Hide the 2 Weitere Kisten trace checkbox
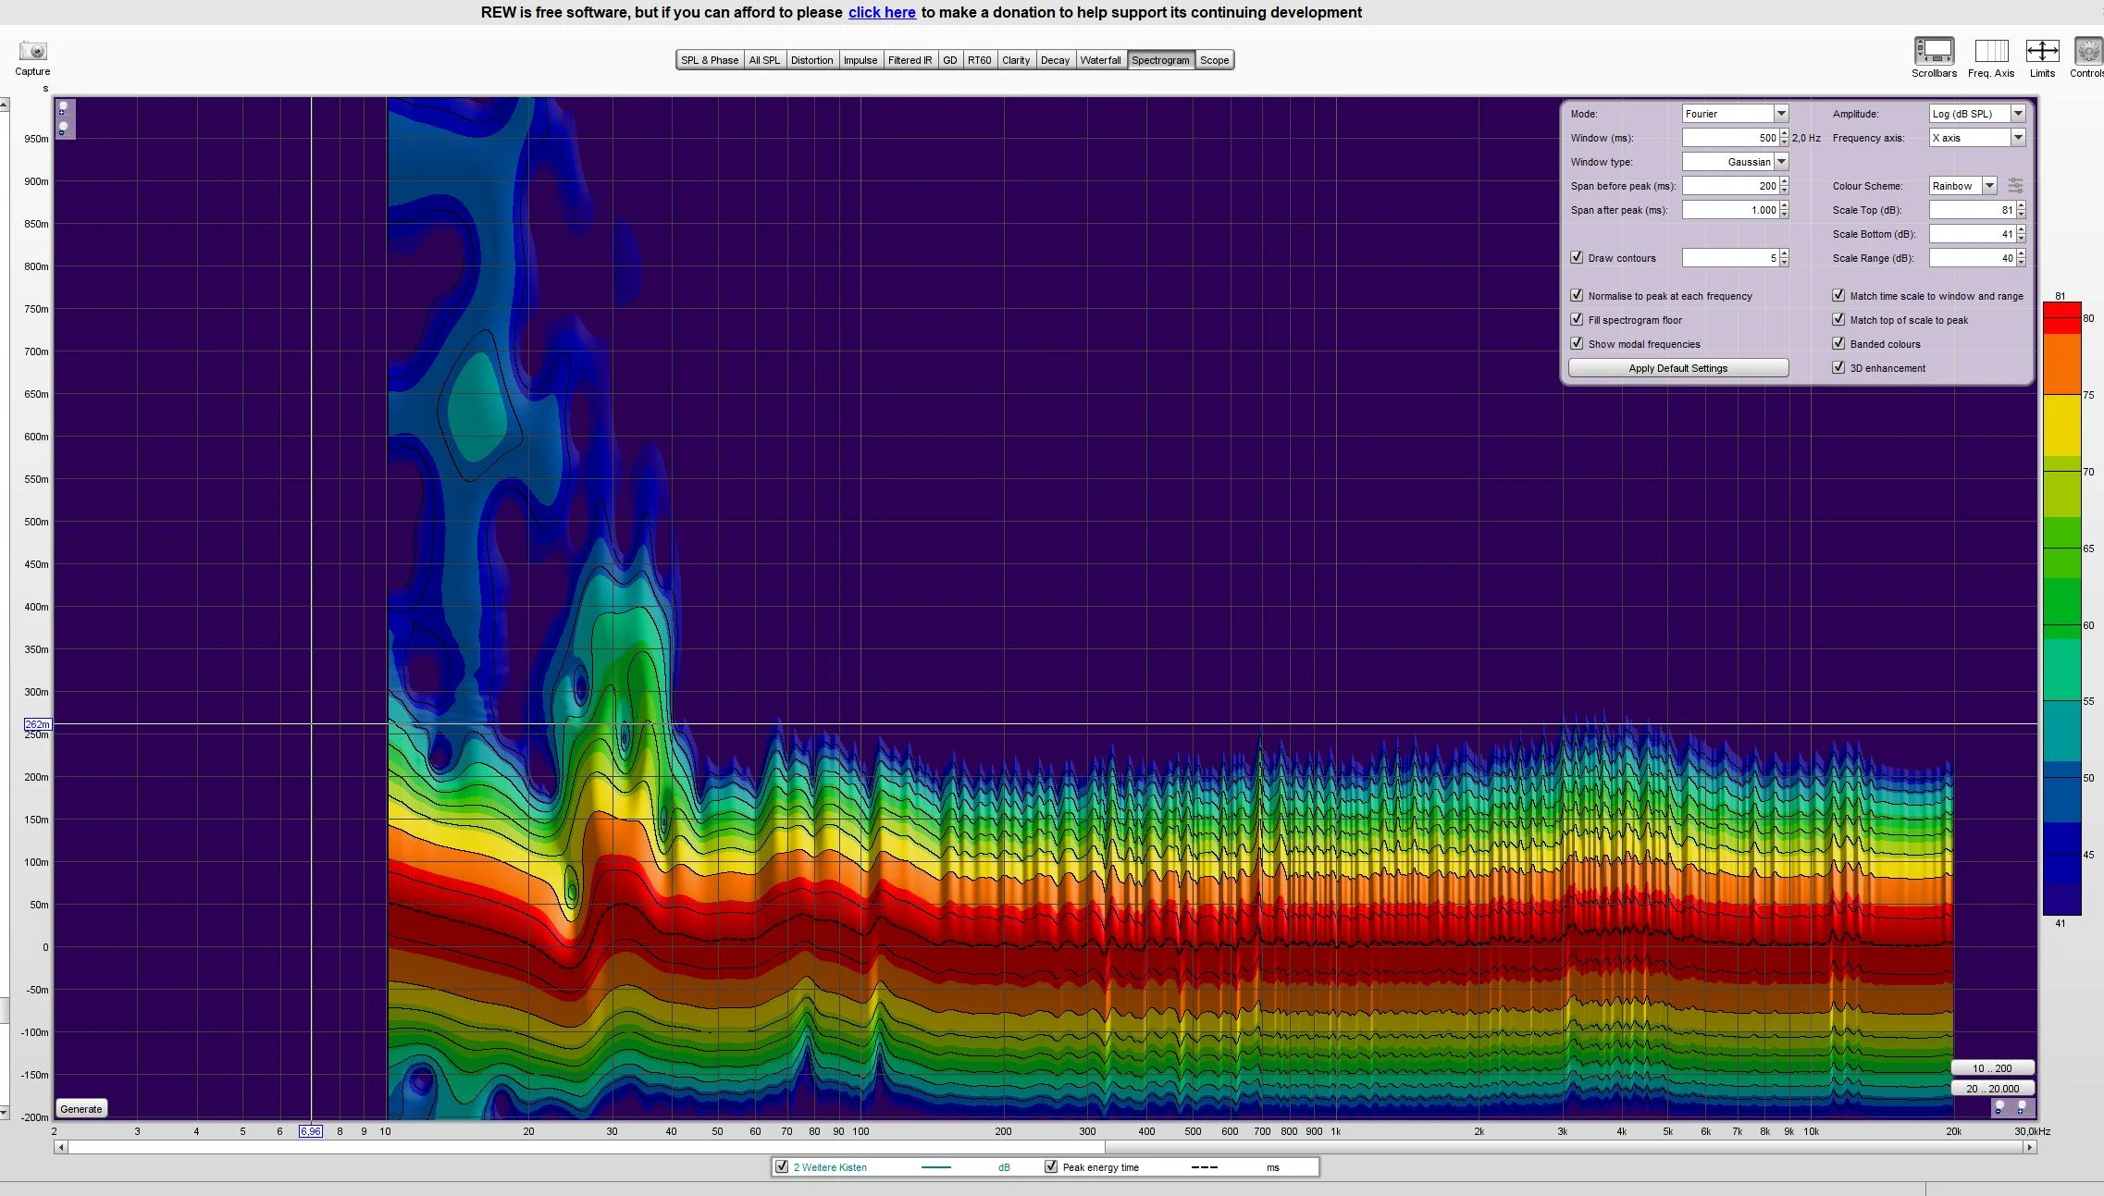The width and height of the screenshot is (2104, 1196). [x=782, y=1166]
